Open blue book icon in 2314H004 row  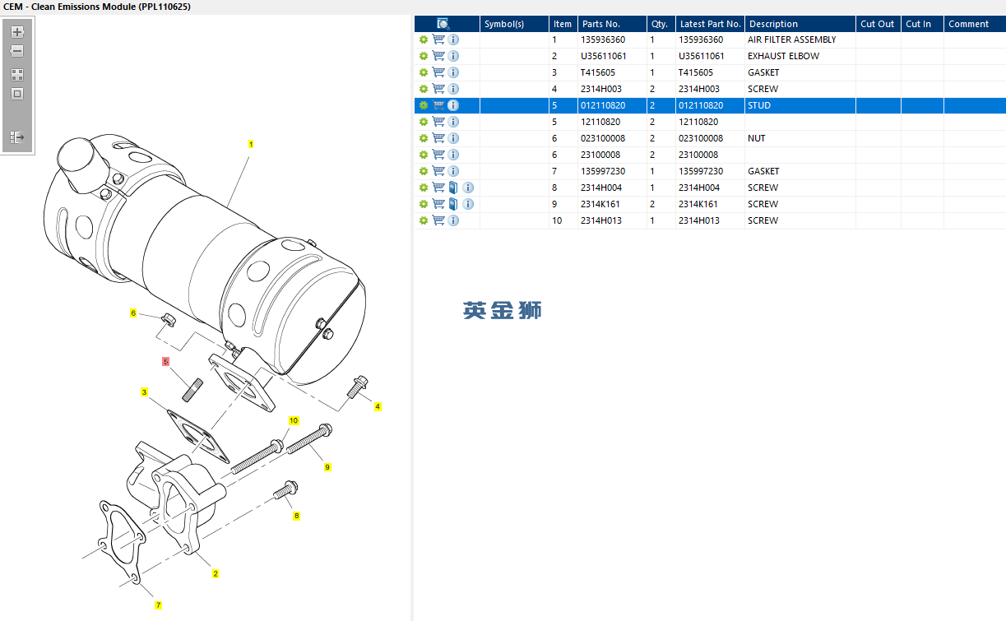[x=453, y=188]
